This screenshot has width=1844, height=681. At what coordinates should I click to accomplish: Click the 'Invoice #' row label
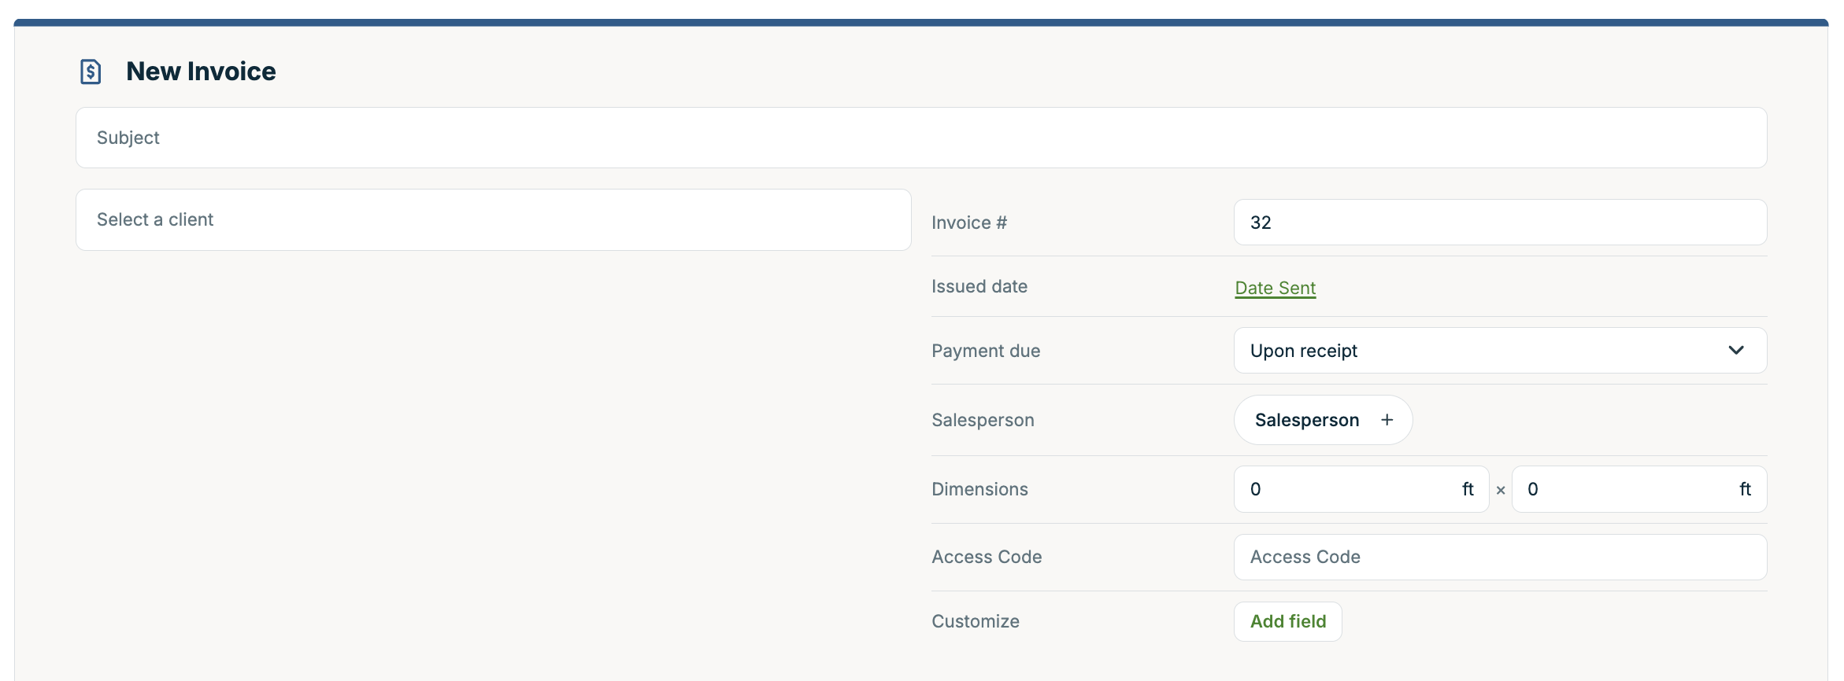click(x=968, y=223)
